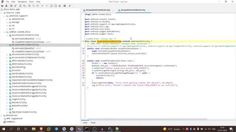Switch to the Code view tab

85,123
